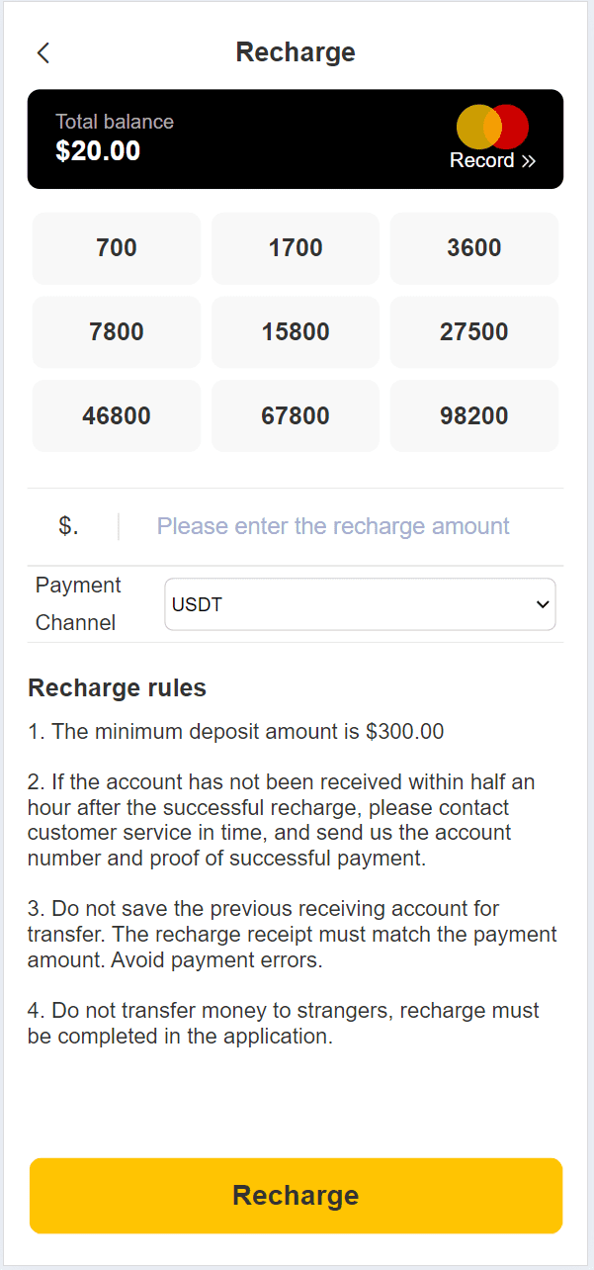This screenshot has width=594, height=1270.
Task: Choose the 27500 preset amount
Action: tap(474, 332)
